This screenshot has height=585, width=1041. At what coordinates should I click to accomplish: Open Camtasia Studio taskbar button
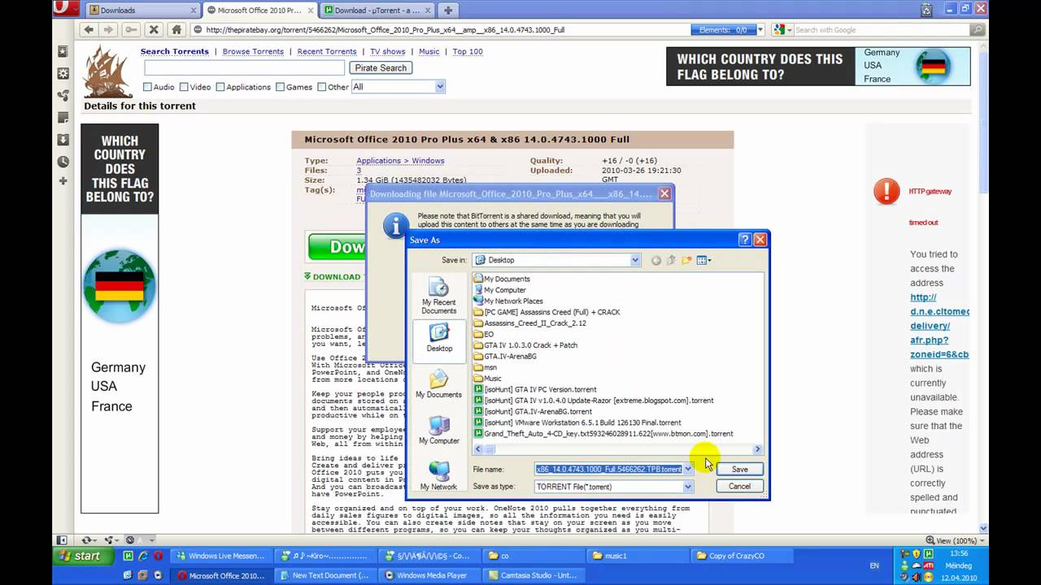point(532,575)
